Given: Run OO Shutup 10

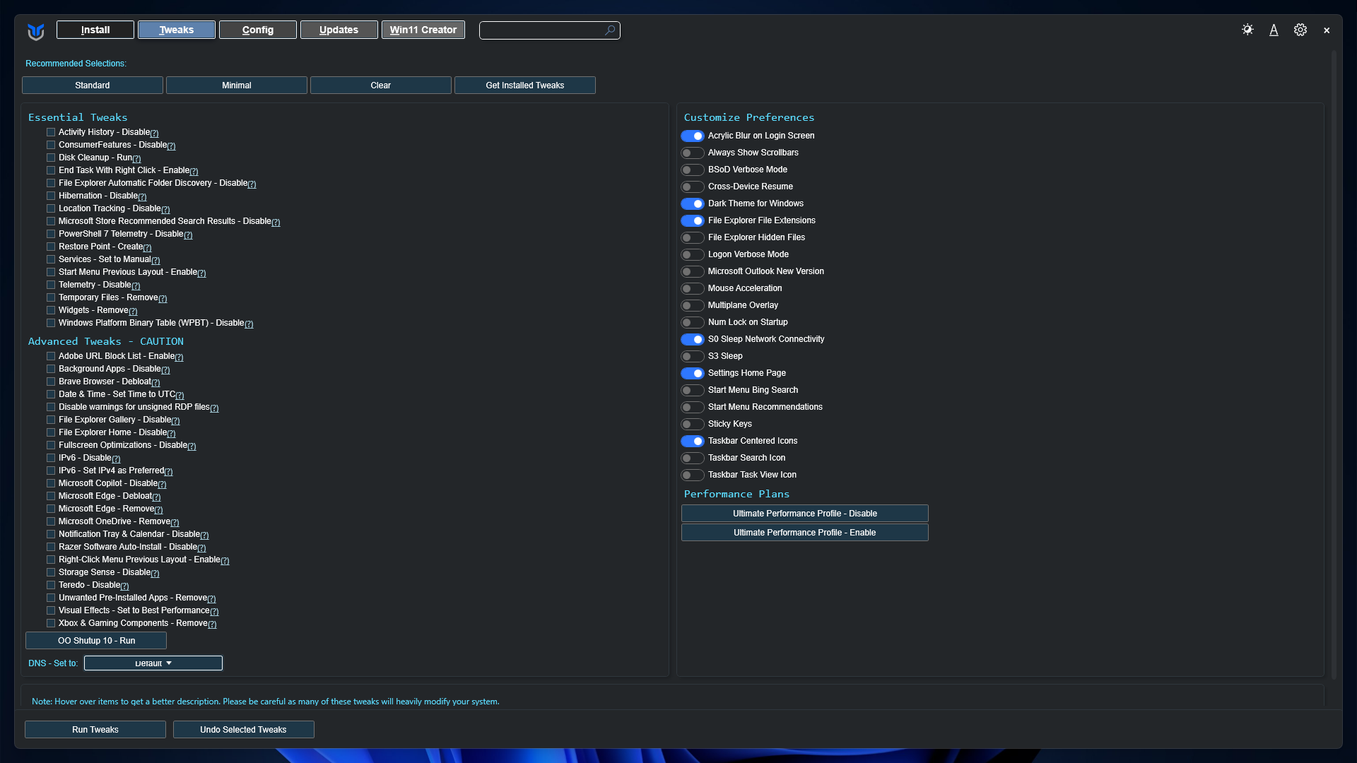Looking at the screenshot, I should tap(96, 641).
